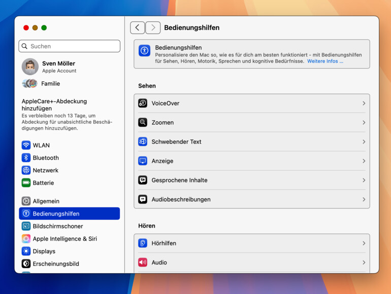Open the Weitere Infos link
This screenshot has width=391, height=294.
click(325, 61)
